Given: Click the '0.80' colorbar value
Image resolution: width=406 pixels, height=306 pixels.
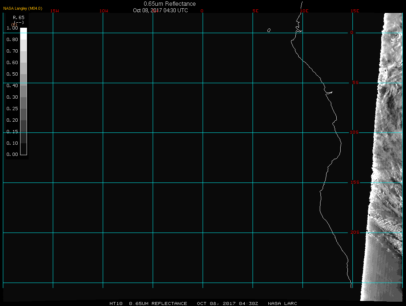Looking at the screenshot, I should [x=12, y=40].
